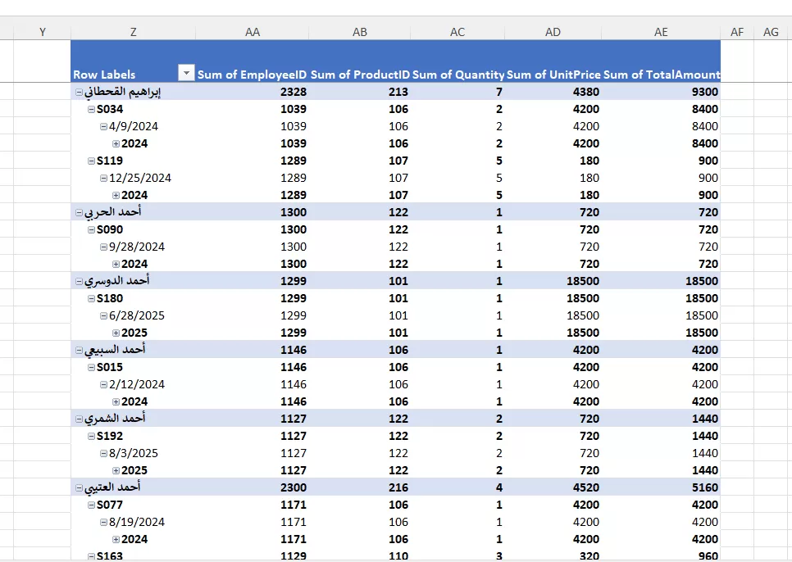Select the column AD header
792x562 pixels.
click(x=553, y=31)
